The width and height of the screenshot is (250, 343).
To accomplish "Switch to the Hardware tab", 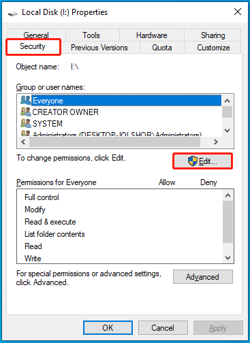I will pos(152,35).
